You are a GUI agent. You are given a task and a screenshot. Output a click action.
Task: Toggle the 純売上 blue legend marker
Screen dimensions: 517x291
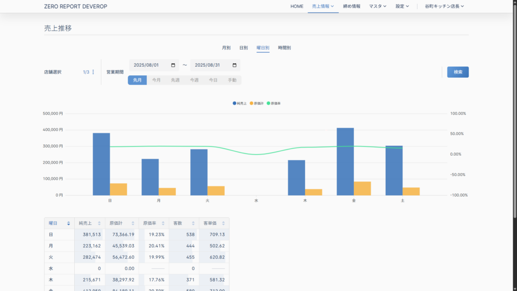[234, 103]
